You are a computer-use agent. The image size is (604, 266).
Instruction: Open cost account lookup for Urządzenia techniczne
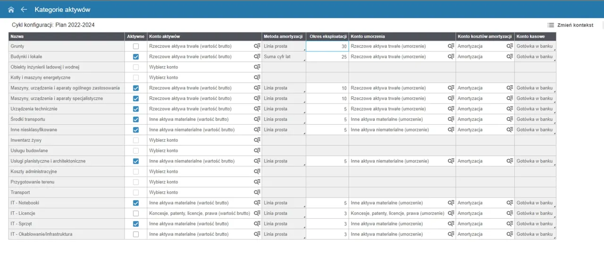point(510,109)
